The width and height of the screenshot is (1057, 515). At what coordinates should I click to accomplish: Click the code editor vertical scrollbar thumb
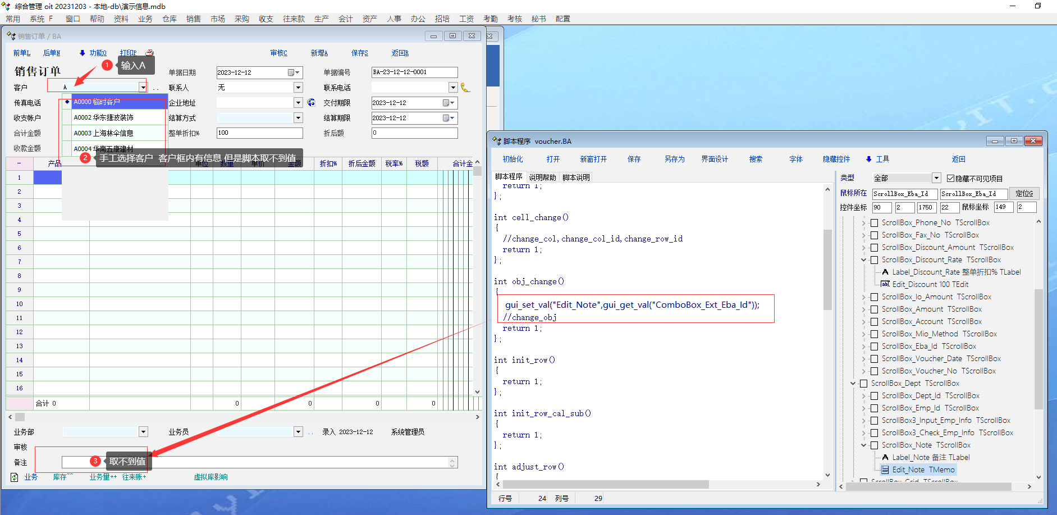point(827,270)
